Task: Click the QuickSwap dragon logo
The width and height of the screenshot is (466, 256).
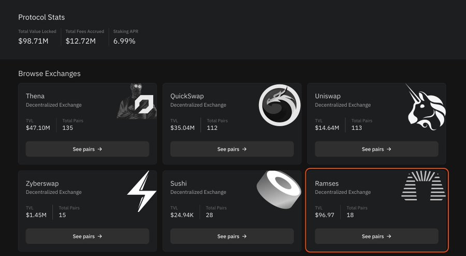Action: tap(280, 105)
